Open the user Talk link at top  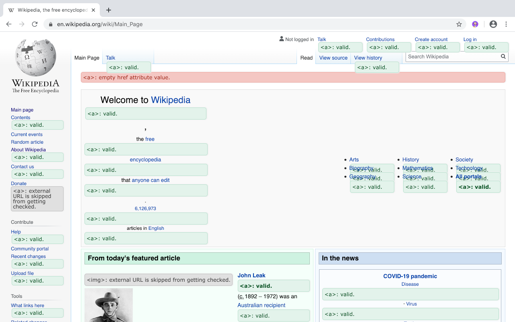click(321, 39)
